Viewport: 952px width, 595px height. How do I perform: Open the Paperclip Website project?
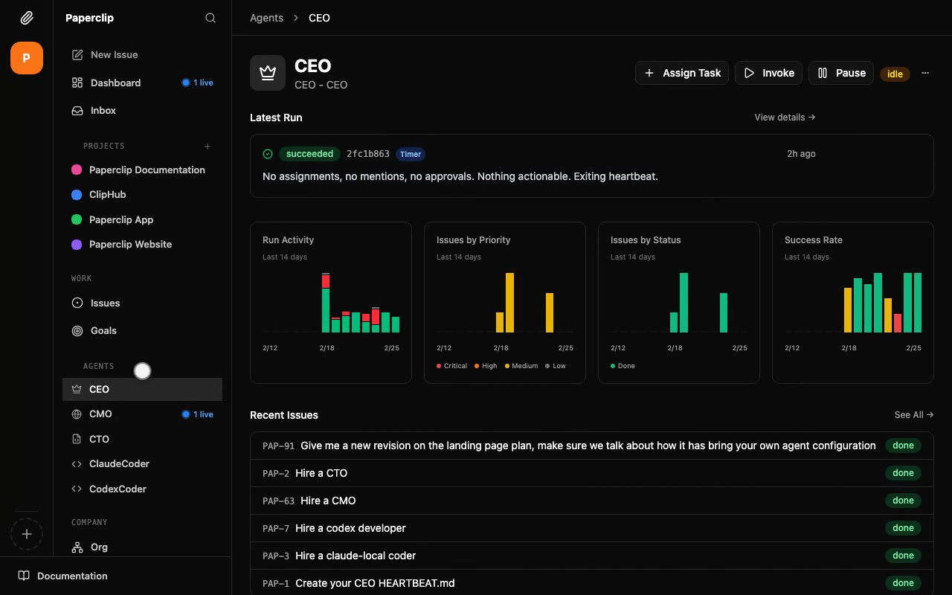coord(142,244)
